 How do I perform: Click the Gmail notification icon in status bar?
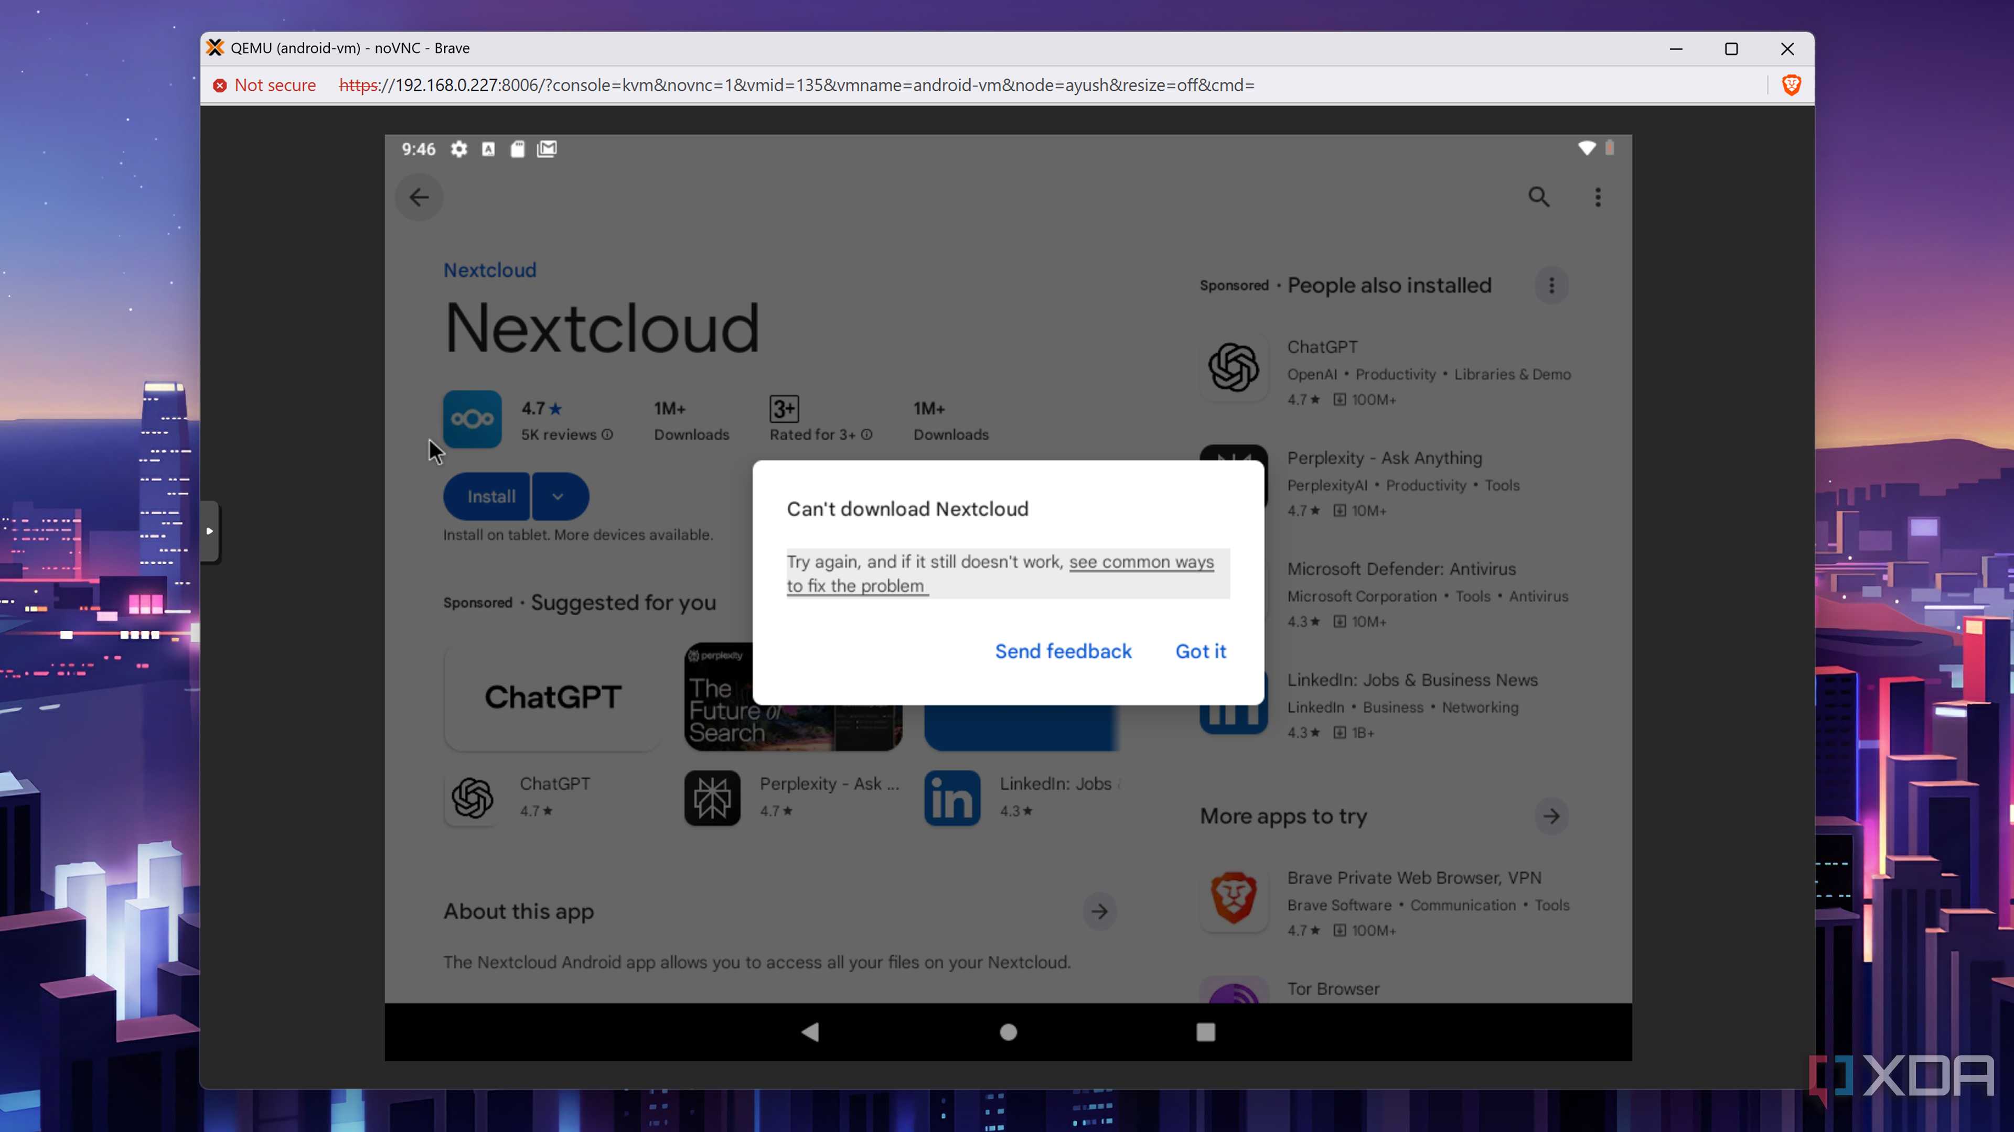tap(547, 149)
